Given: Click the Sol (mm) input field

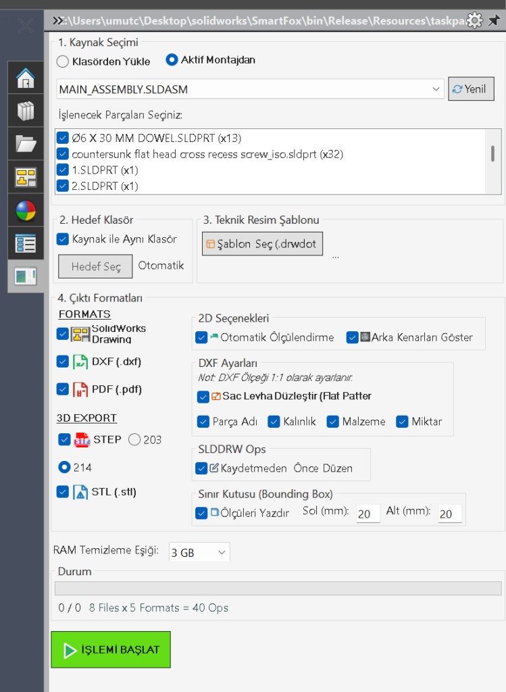Looking at the screenshot, I should click(368, 514).
